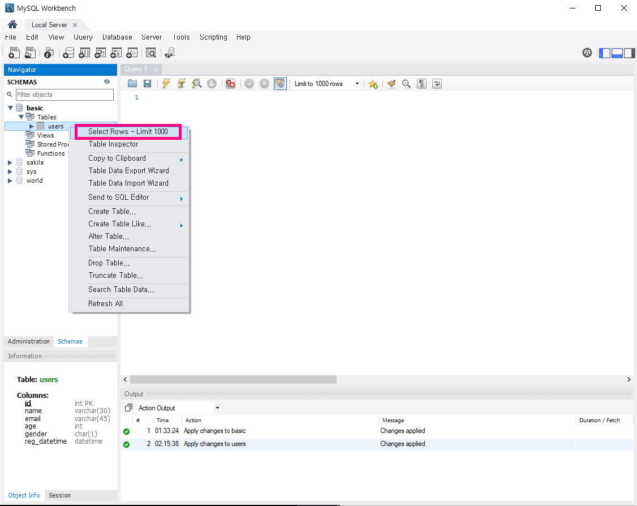Expand the world schema
Screen dimensions: 637x506
pyautogui.click(x=10, y=181)
